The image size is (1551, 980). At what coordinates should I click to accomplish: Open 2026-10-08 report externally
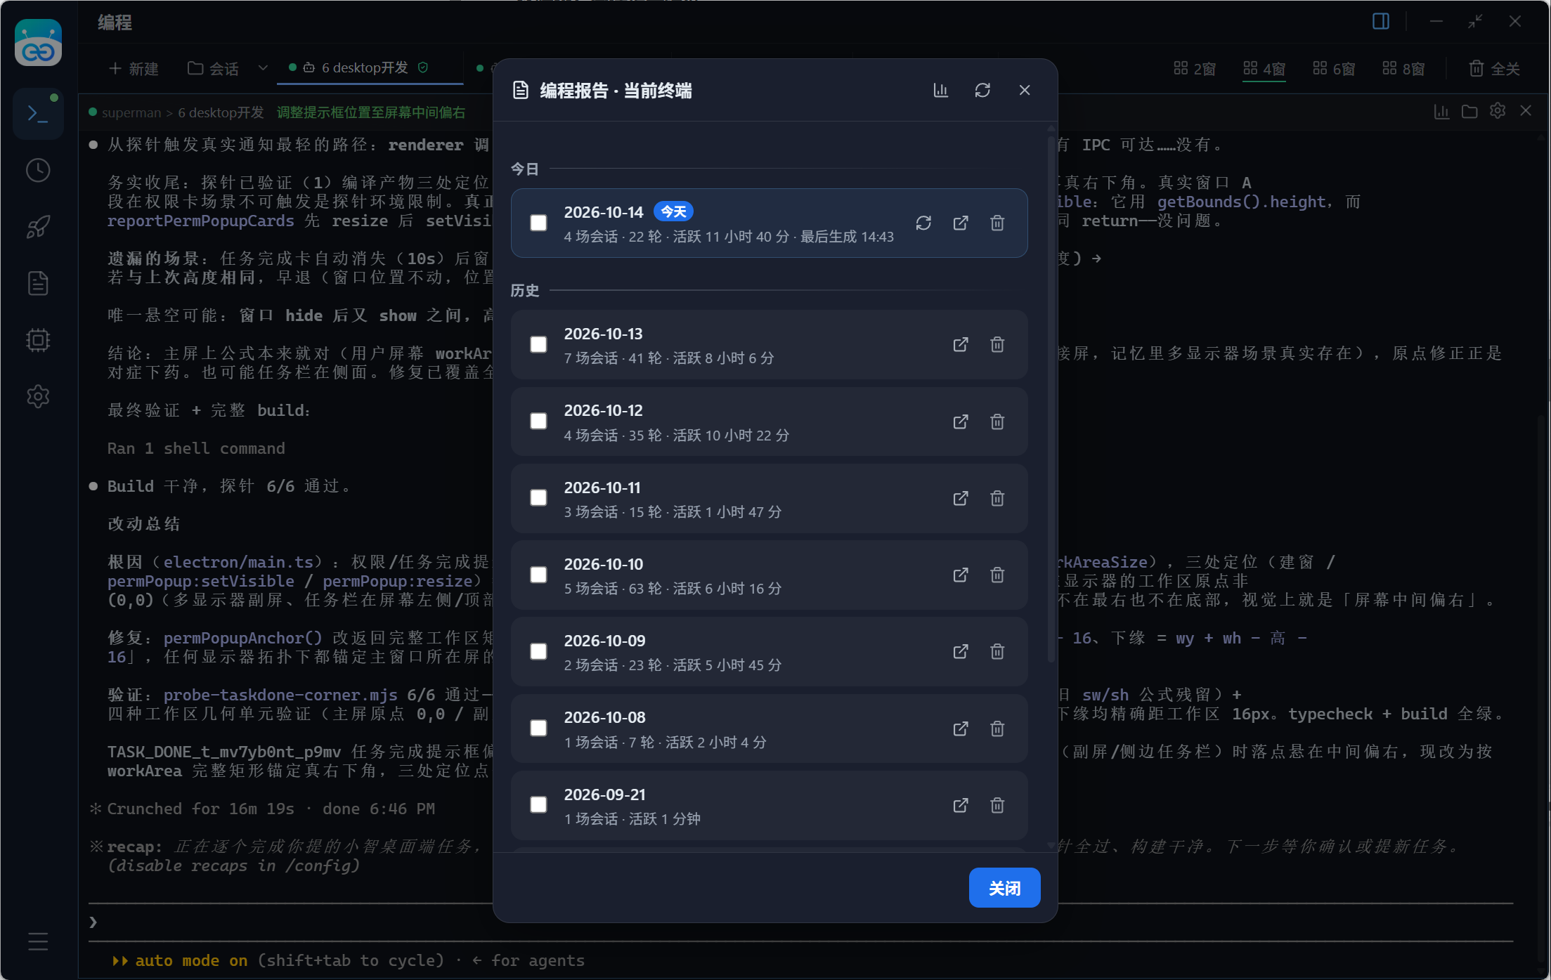click(x=961, y=729)
